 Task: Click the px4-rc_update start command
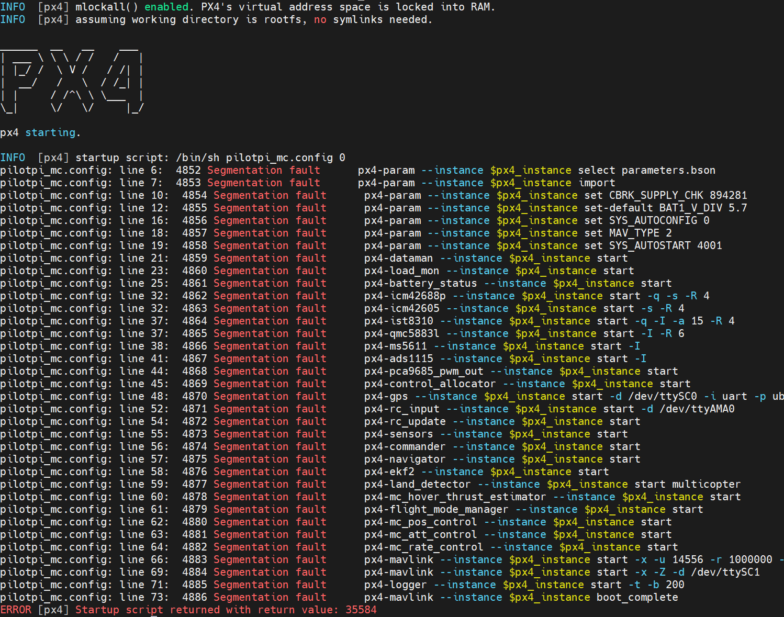[502, 421]
